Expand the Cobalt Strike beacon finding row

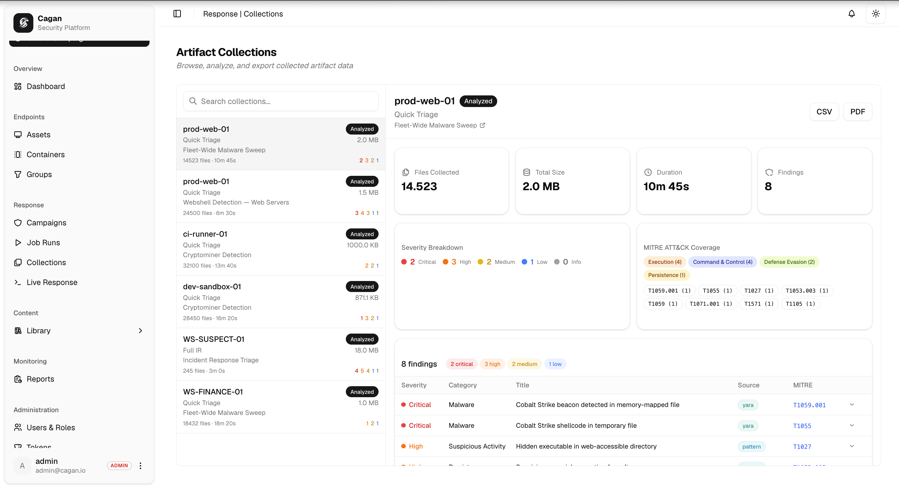852,405
